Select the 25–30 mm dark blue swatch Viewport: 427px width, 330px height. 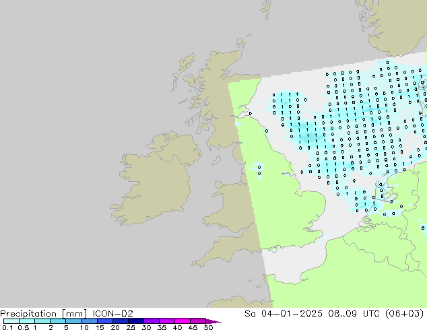(x=135, y=321)
